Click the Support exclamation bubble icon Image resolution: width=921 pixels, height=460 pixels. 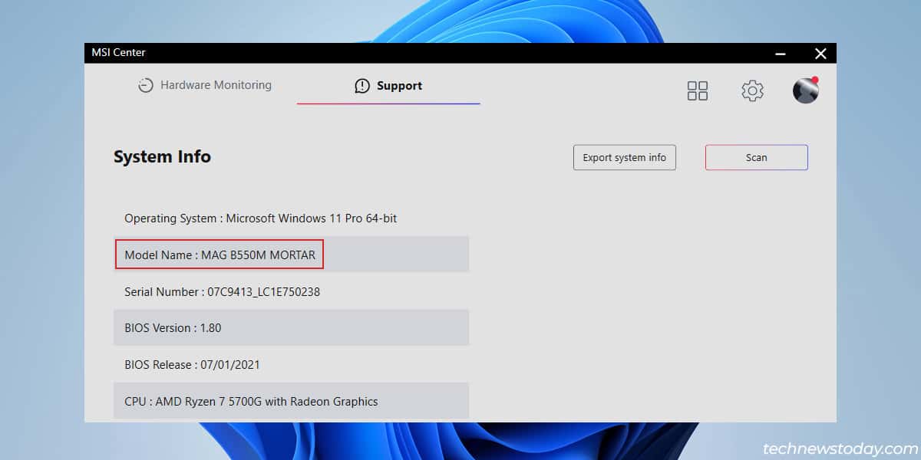pyautogui.click(x=362, y=86)
